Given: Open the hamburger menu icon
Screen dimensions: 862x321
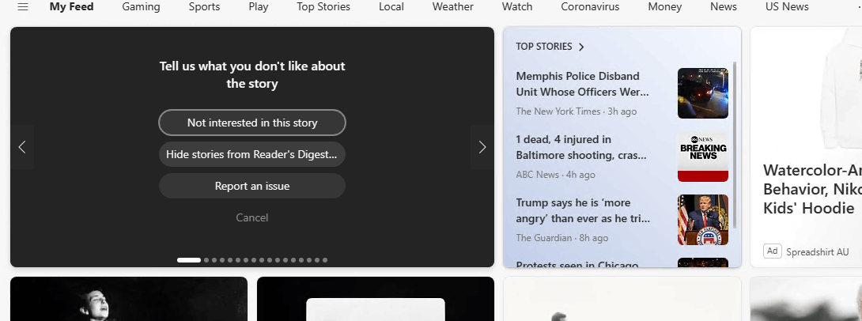Looking at the screenshot, I should 23,7.
